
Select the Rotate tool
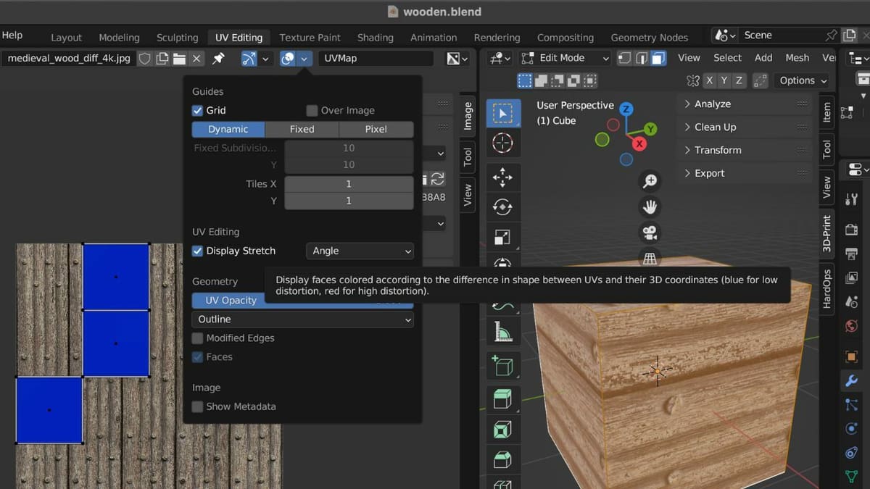(502, 207)
